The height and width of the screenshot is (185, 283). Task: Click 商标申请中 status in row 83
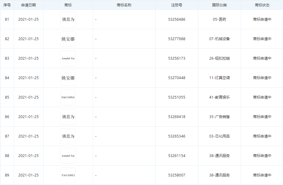click(262, 58)
